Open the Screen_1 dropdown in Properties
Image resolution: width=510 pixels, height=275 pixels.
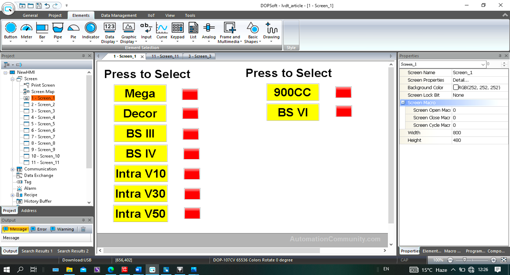[483, 64]
